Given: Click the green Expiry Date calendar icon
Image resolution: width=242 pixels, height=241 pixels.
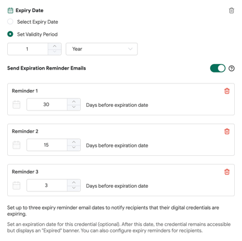Looking at the screenshot, I should point(10,10).
